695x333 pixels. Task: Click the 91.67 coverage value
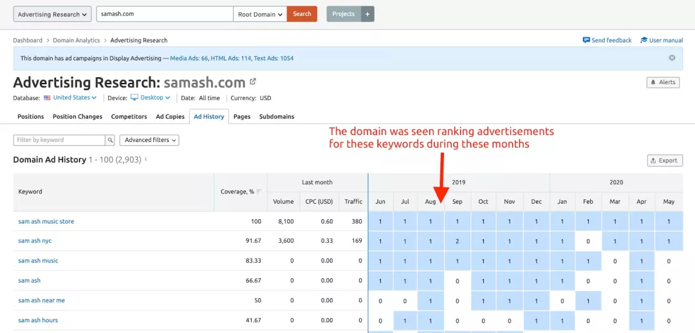point(254,241)
